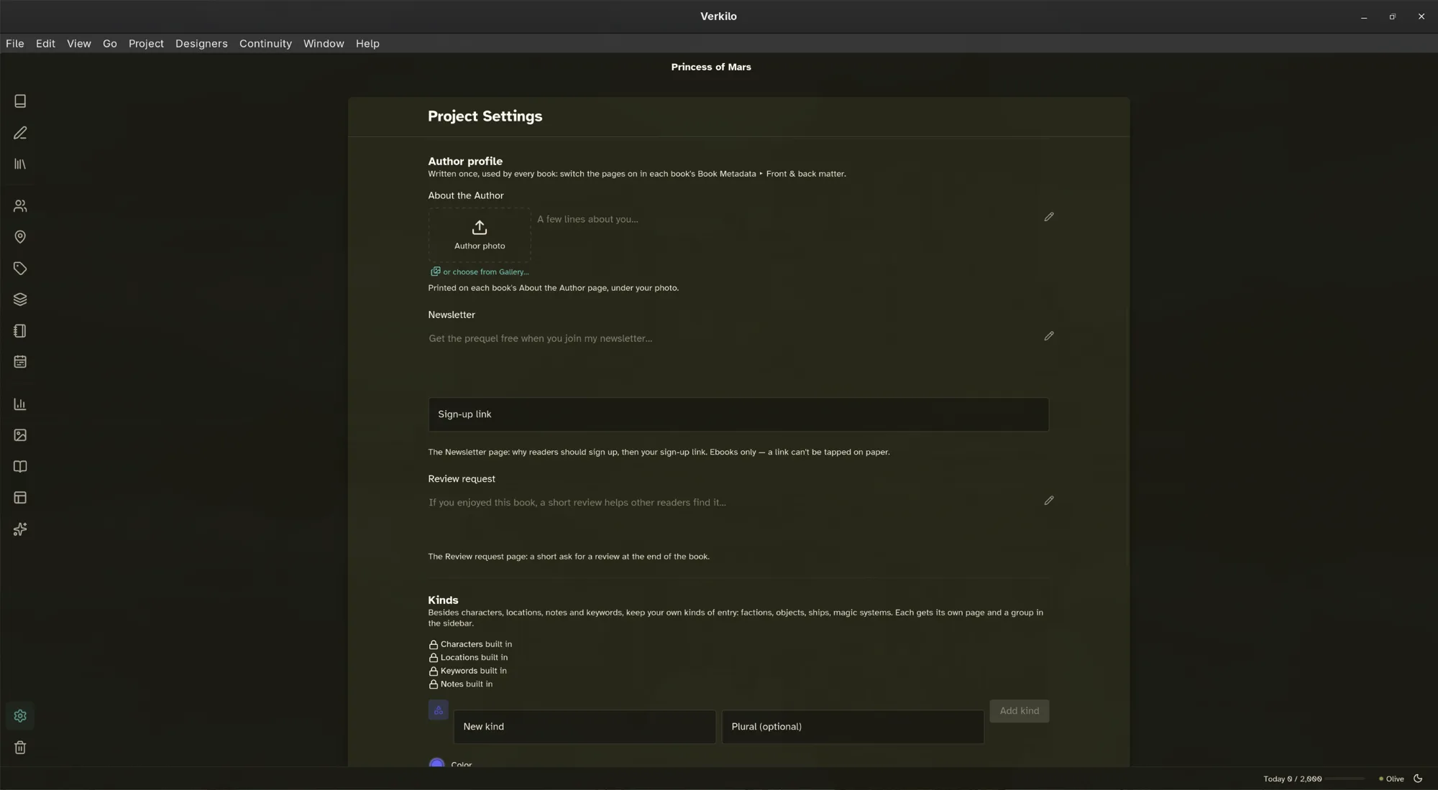This screenshot has width=1438, height=790.
Task: Select the pen writing icon in sidebar
Action: click(x=20, y=133)
